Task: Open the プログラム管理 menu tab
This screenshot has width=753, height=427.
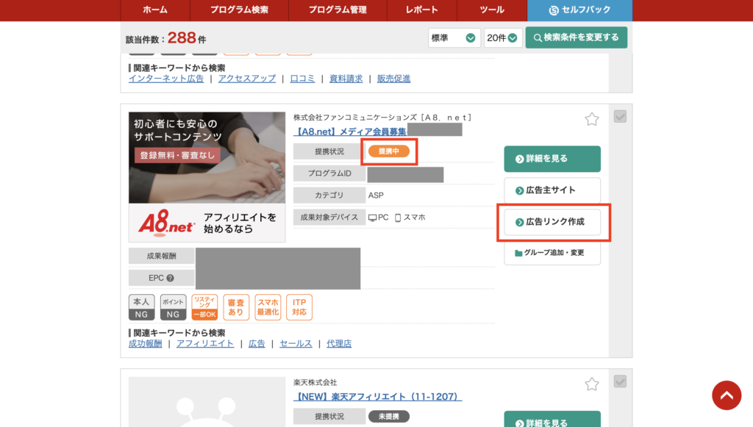Action: [x=338, y=10]
